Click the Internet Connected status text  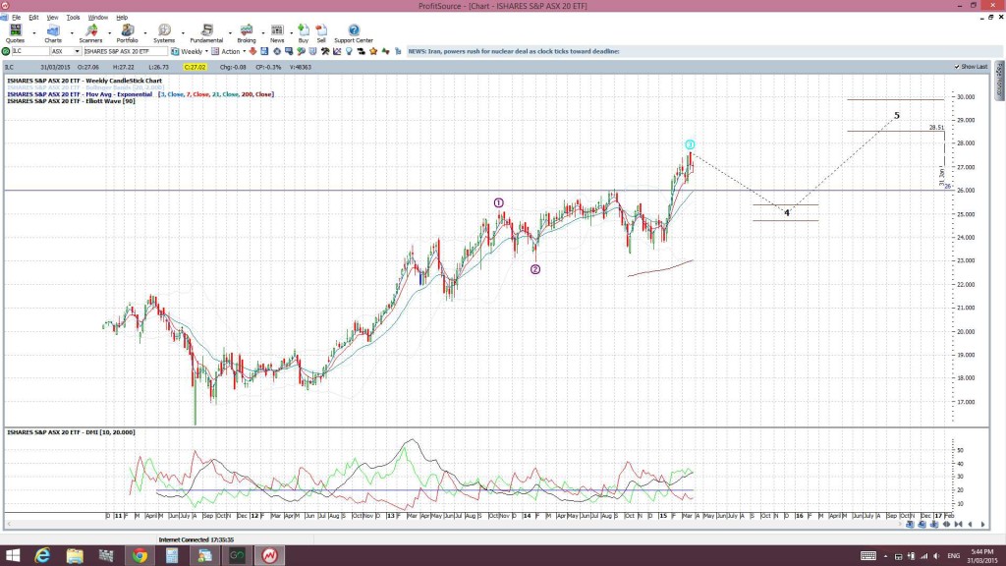[x=196, y=539]
